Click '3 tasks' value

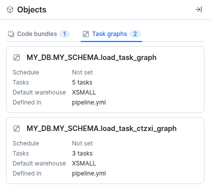pyautogui.click(x=82, y=153)
